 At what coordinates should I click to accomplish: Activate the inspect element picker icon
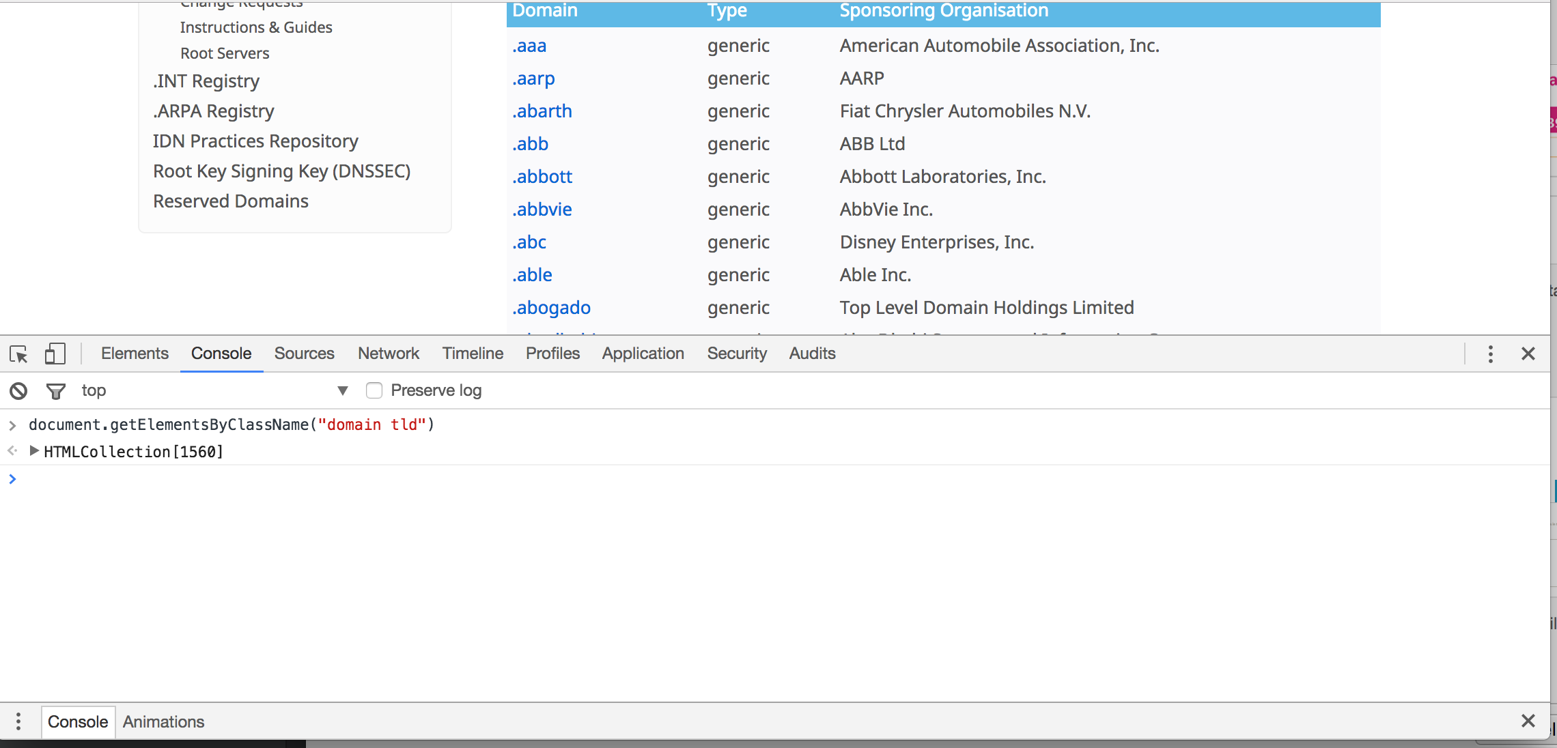pos(18,354)
